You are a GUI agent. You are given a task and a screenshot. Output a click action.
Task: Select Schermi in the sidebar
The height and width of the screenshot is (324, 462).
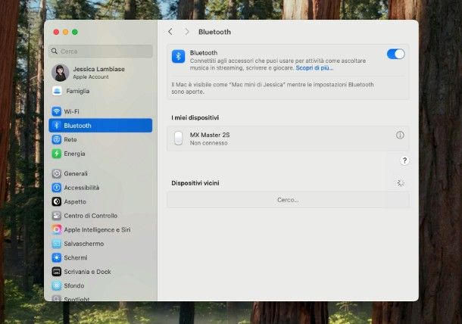tap(75, 257)
